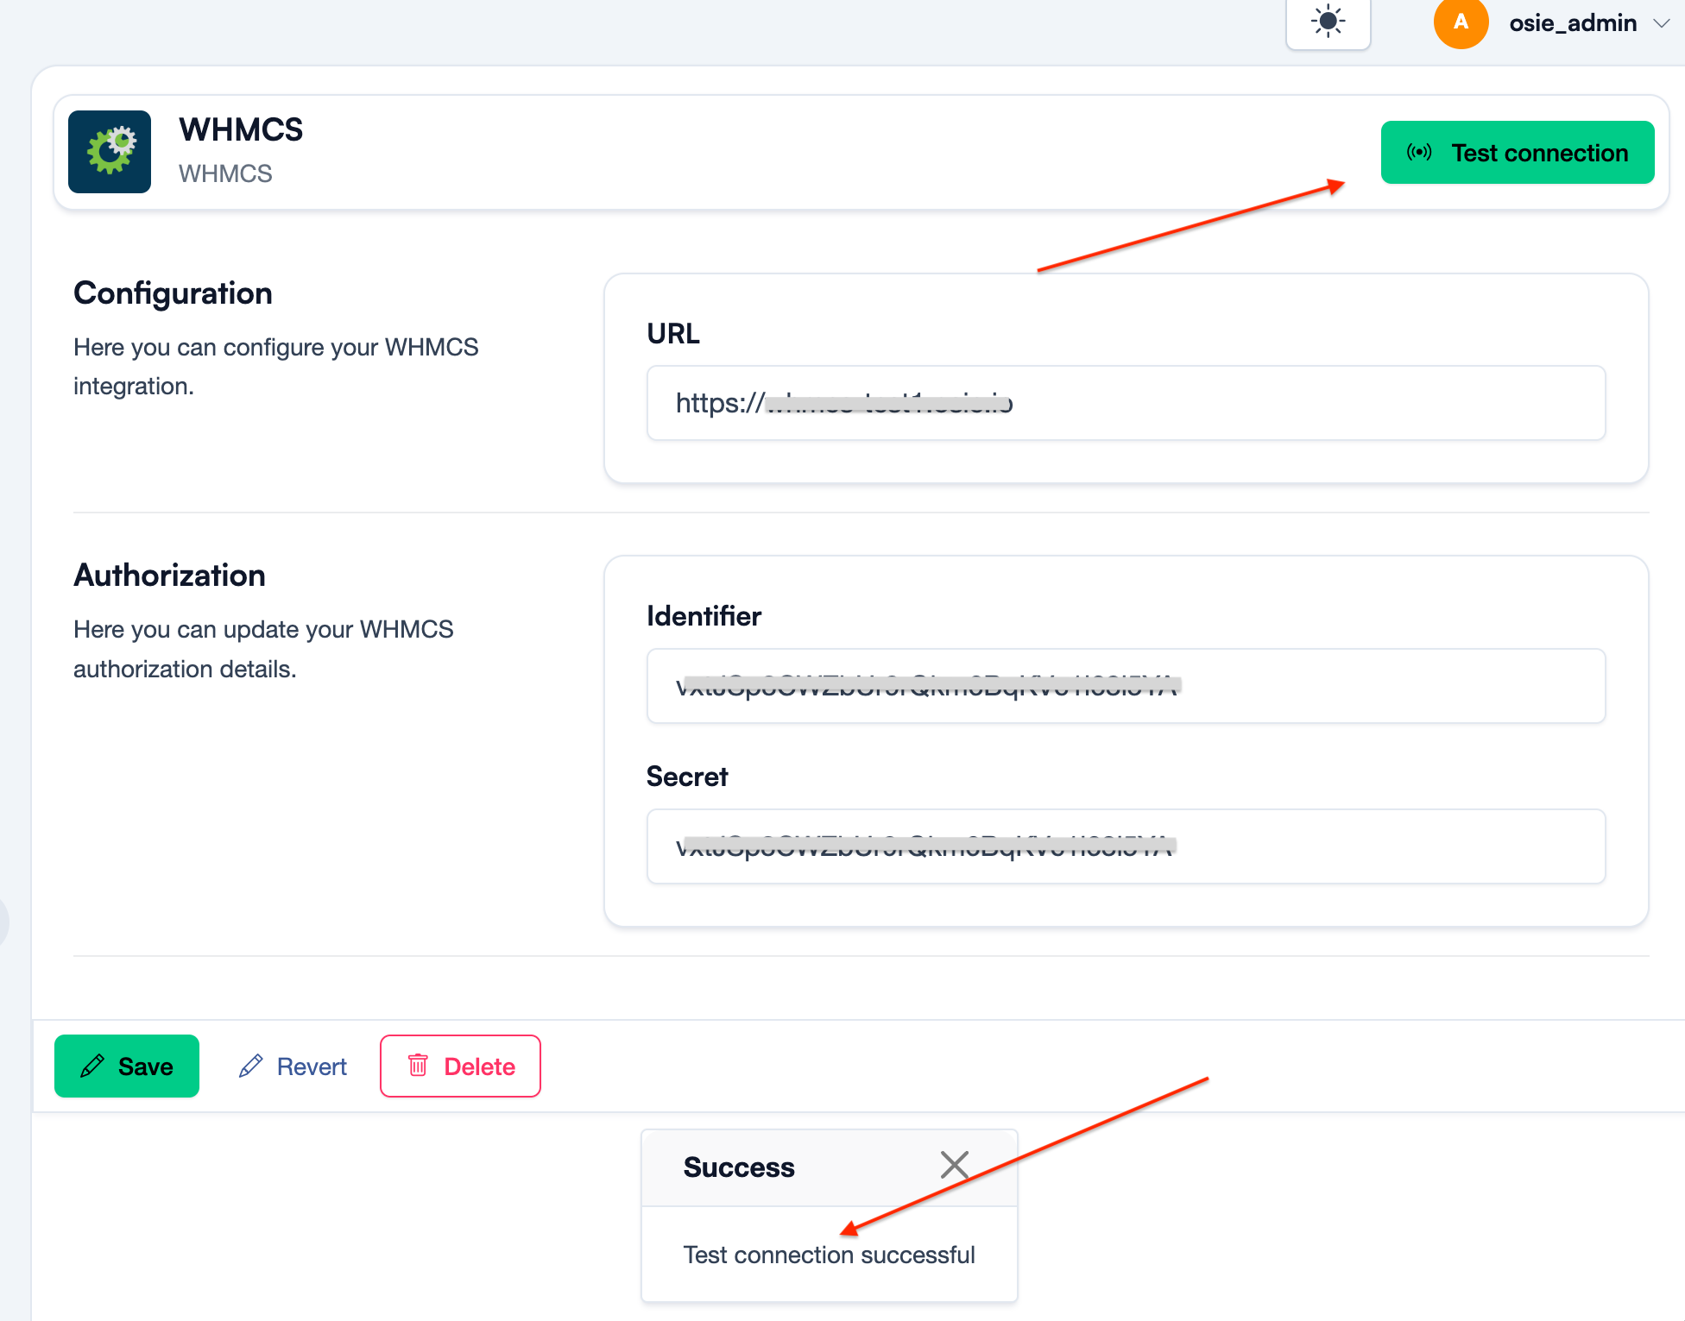This screenshot has width=1685, height=1321.
Task: Save the WHMCS integration settings
Action: pos(127,1066)
